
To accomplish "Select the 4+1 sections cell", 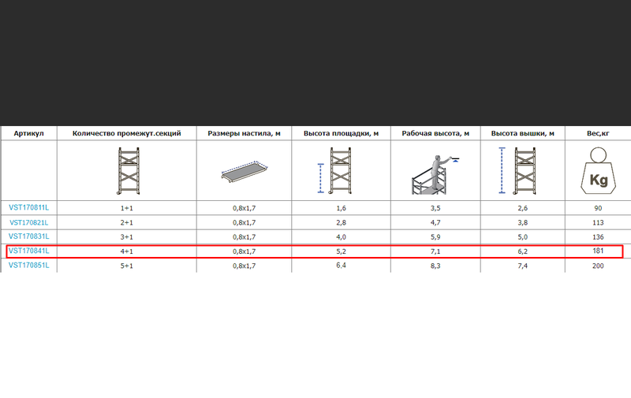I will (126, 251).
